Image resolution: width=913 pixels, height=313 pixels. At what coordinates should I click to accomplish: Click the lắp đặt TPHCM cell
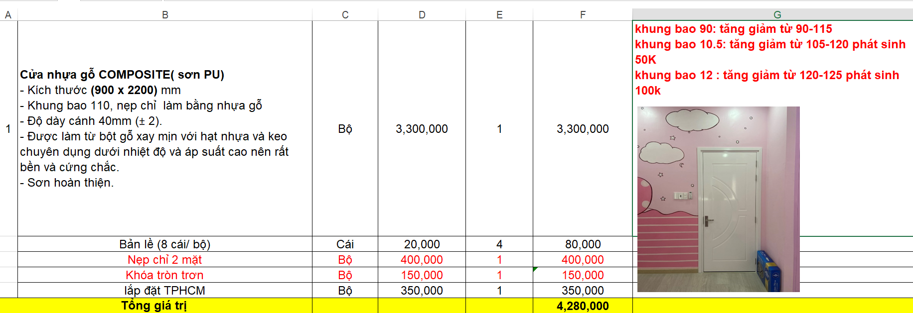tap(164, 291)
